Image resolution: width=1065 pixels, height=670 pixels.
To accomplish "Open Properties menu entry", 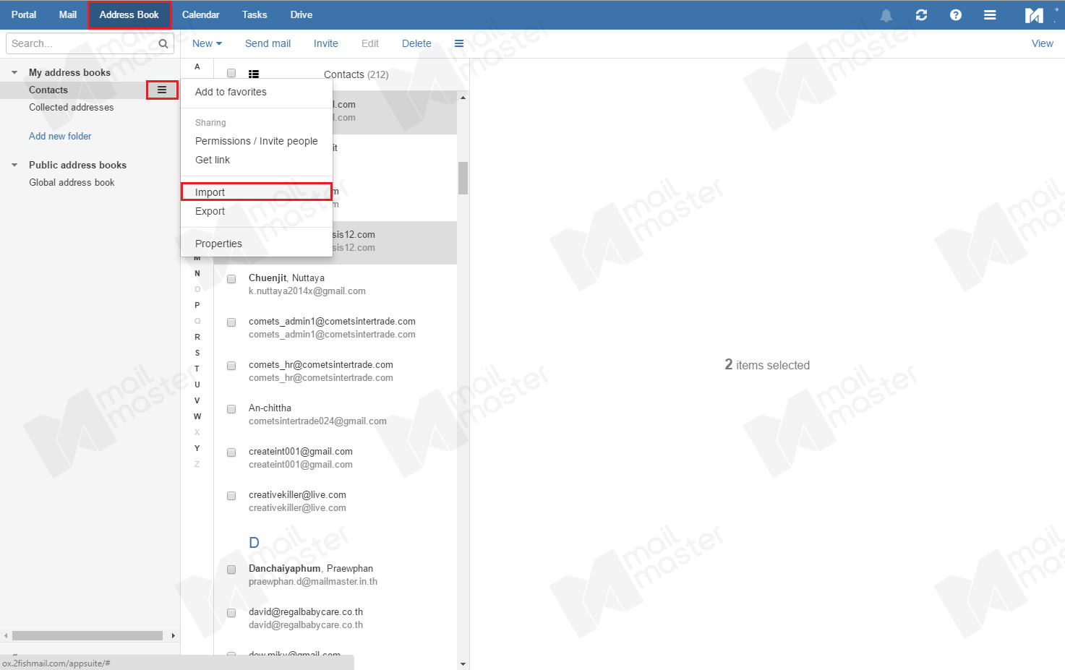I will click(x=256, y=244).
